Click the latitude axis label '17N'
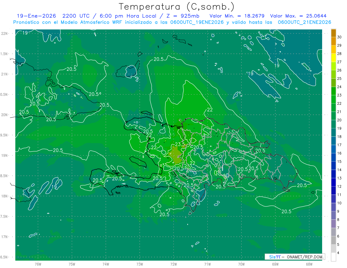The image size is (347, 268). 4,237
